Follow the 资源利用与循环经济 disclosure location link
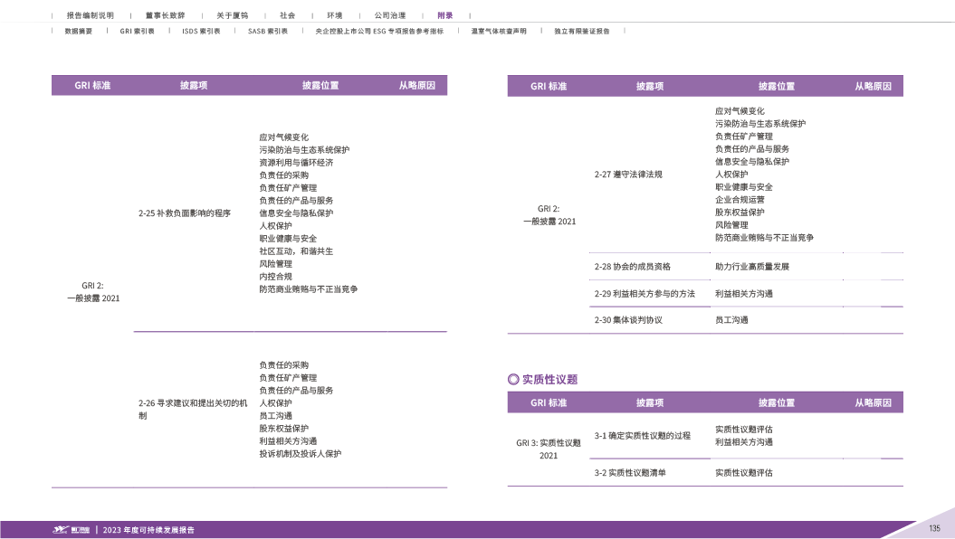955x539 pixels. pos(296,163)
